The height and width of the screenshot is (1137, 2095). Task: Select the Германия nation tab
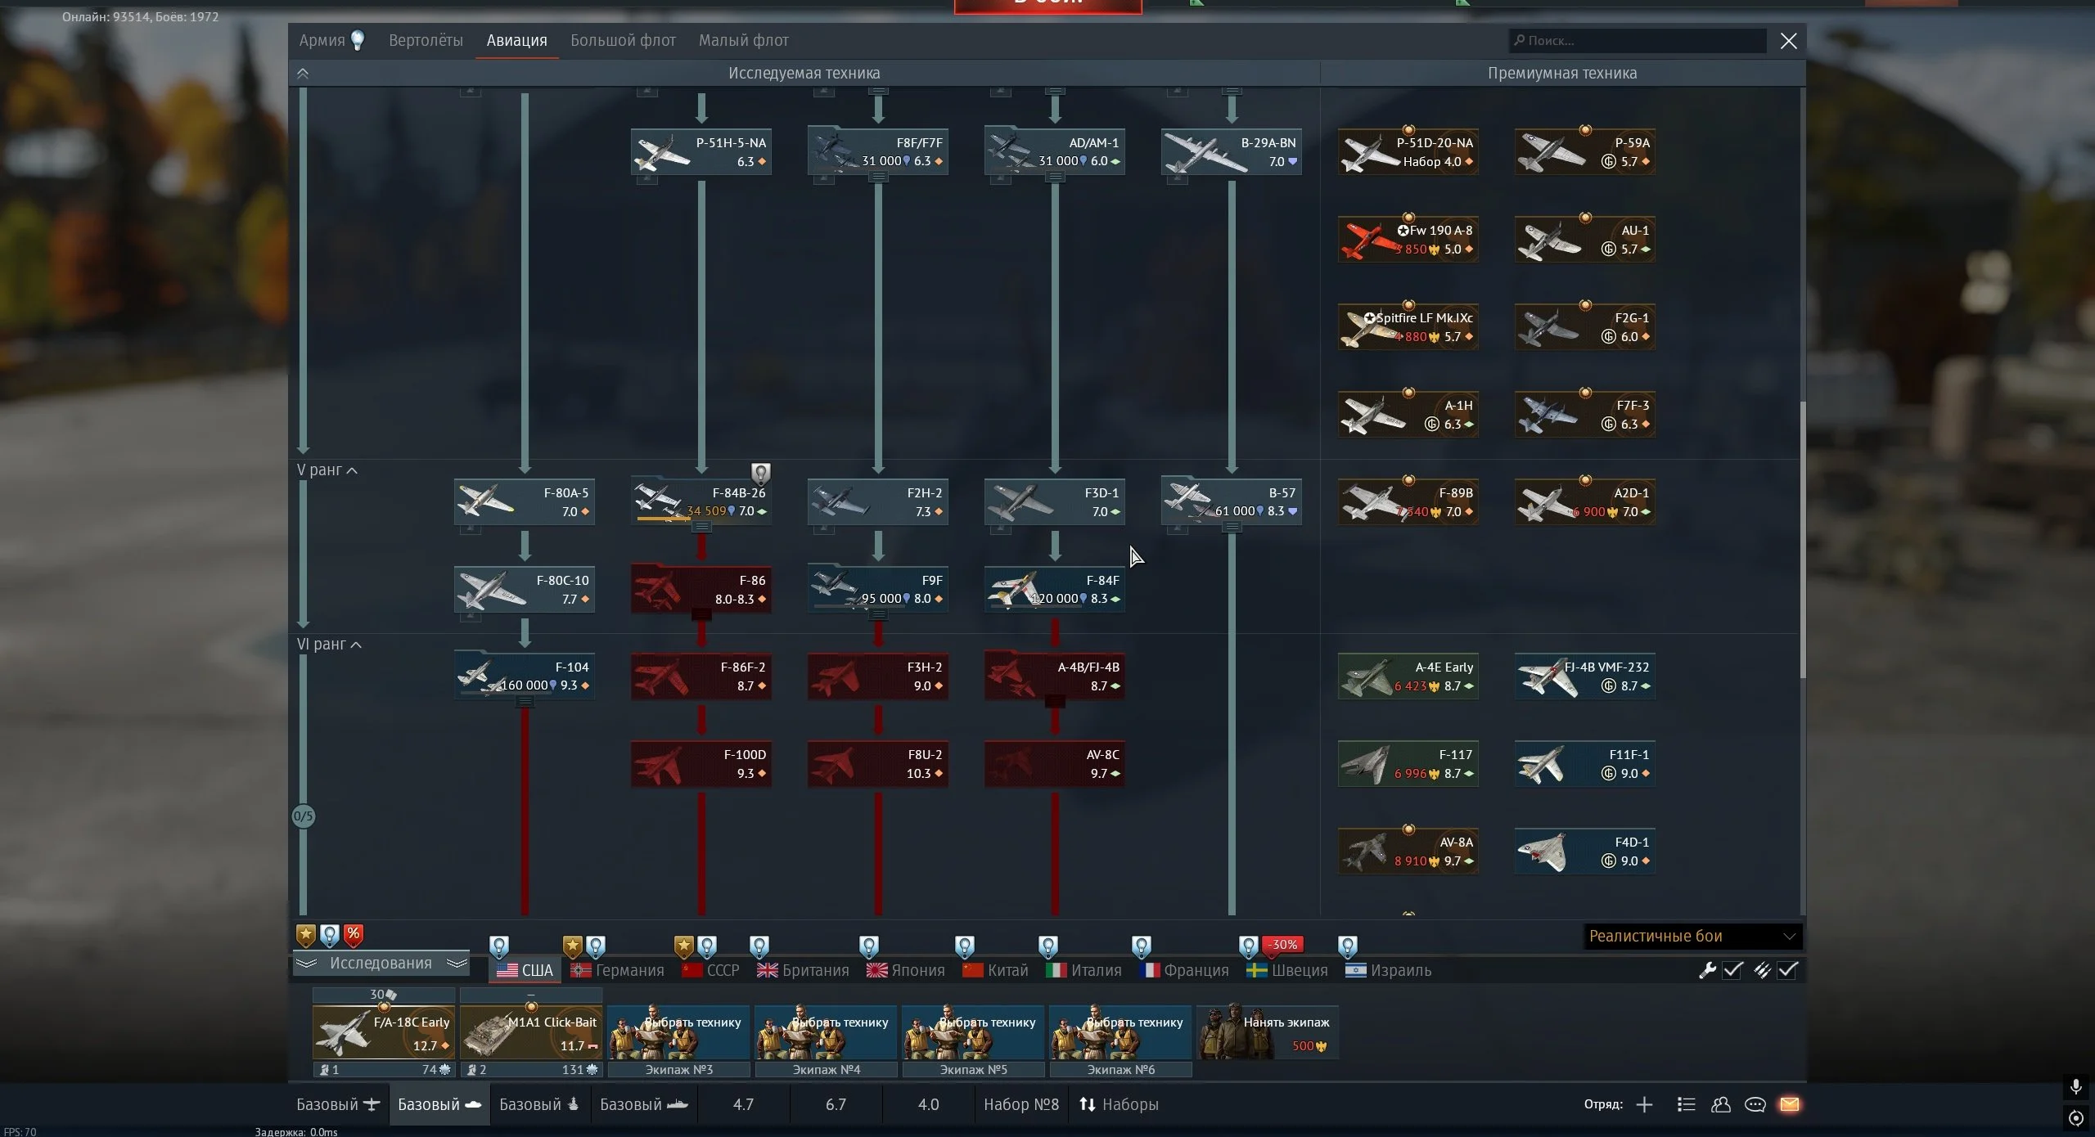coord(618,970)
